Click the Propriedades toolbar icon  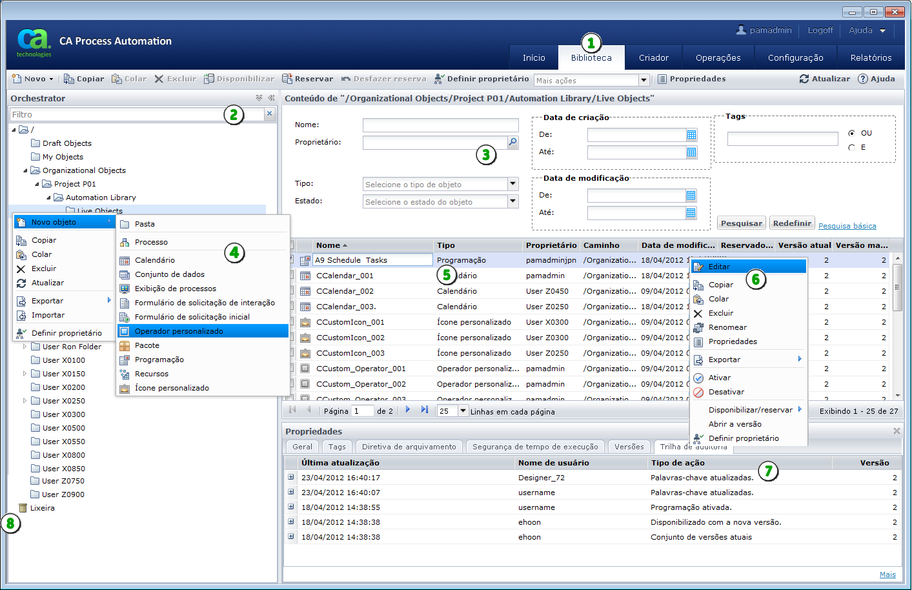pos(662,79)
